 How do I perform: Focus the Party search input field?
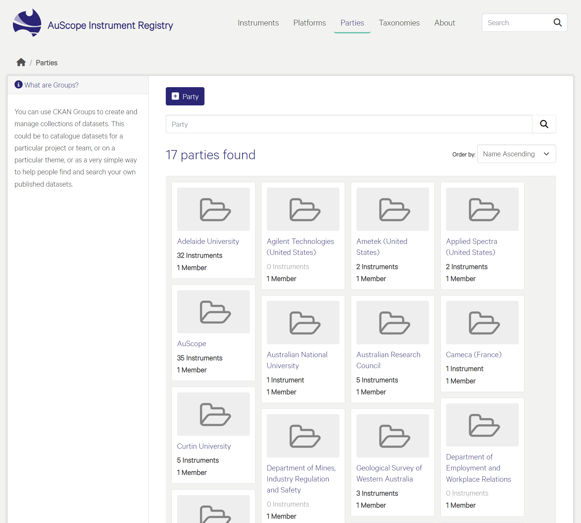349,124
